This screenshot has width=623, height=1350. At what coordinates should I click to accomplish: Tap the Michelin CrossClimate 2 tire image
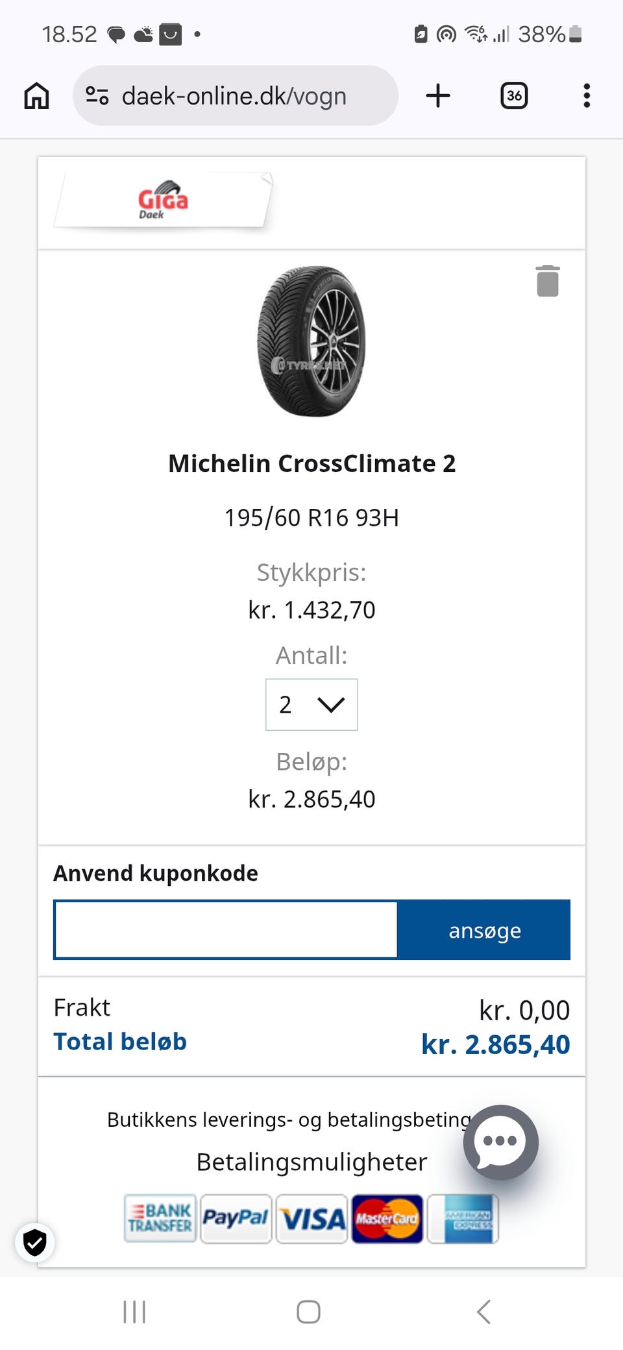pos(311,341)
